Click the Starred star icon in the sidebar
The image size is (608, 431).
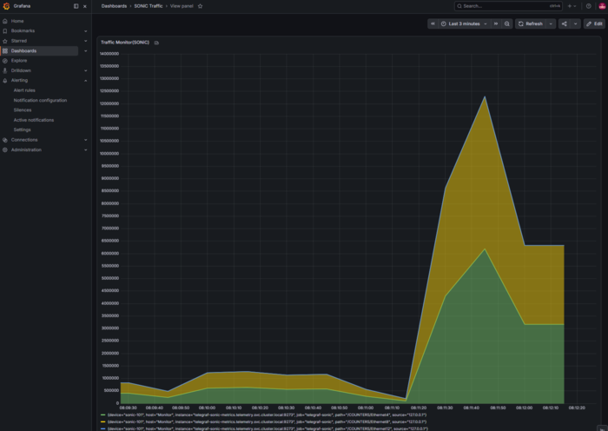[5, 41]
